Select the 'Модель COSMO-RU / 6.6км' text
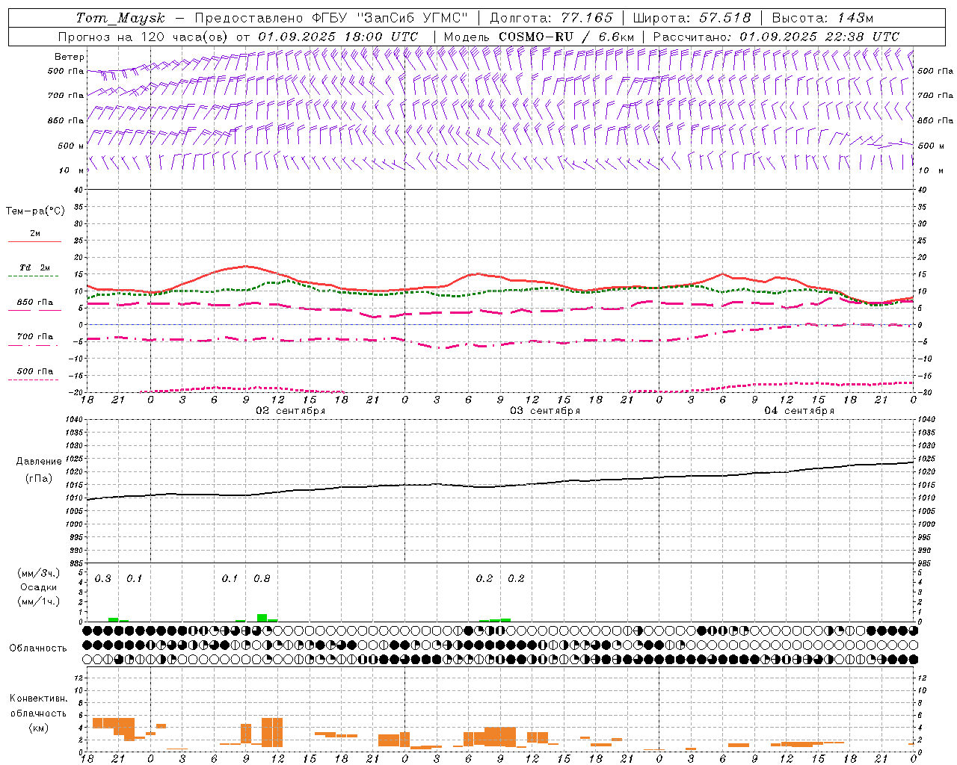The height and width of the screenshot is (765, 957). [x=538, y=37]
